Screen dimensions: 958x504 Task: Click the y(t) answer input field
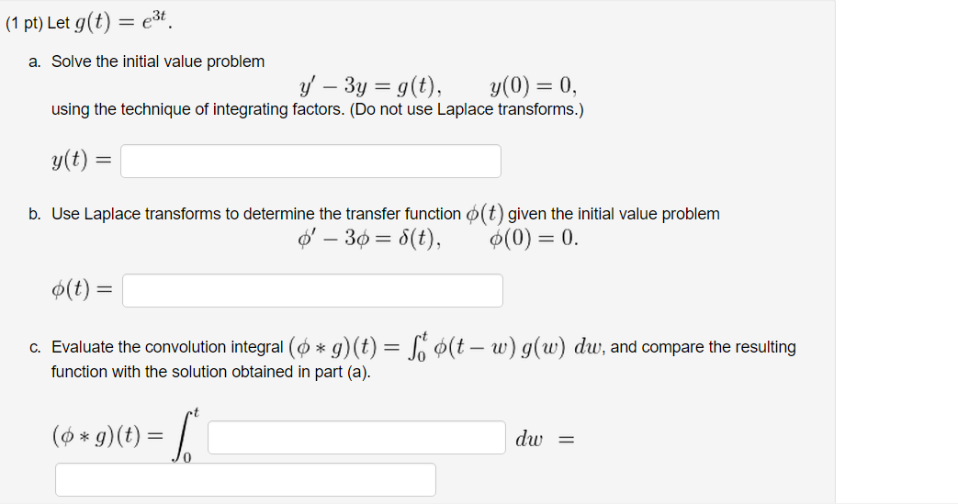pos(310,162)
